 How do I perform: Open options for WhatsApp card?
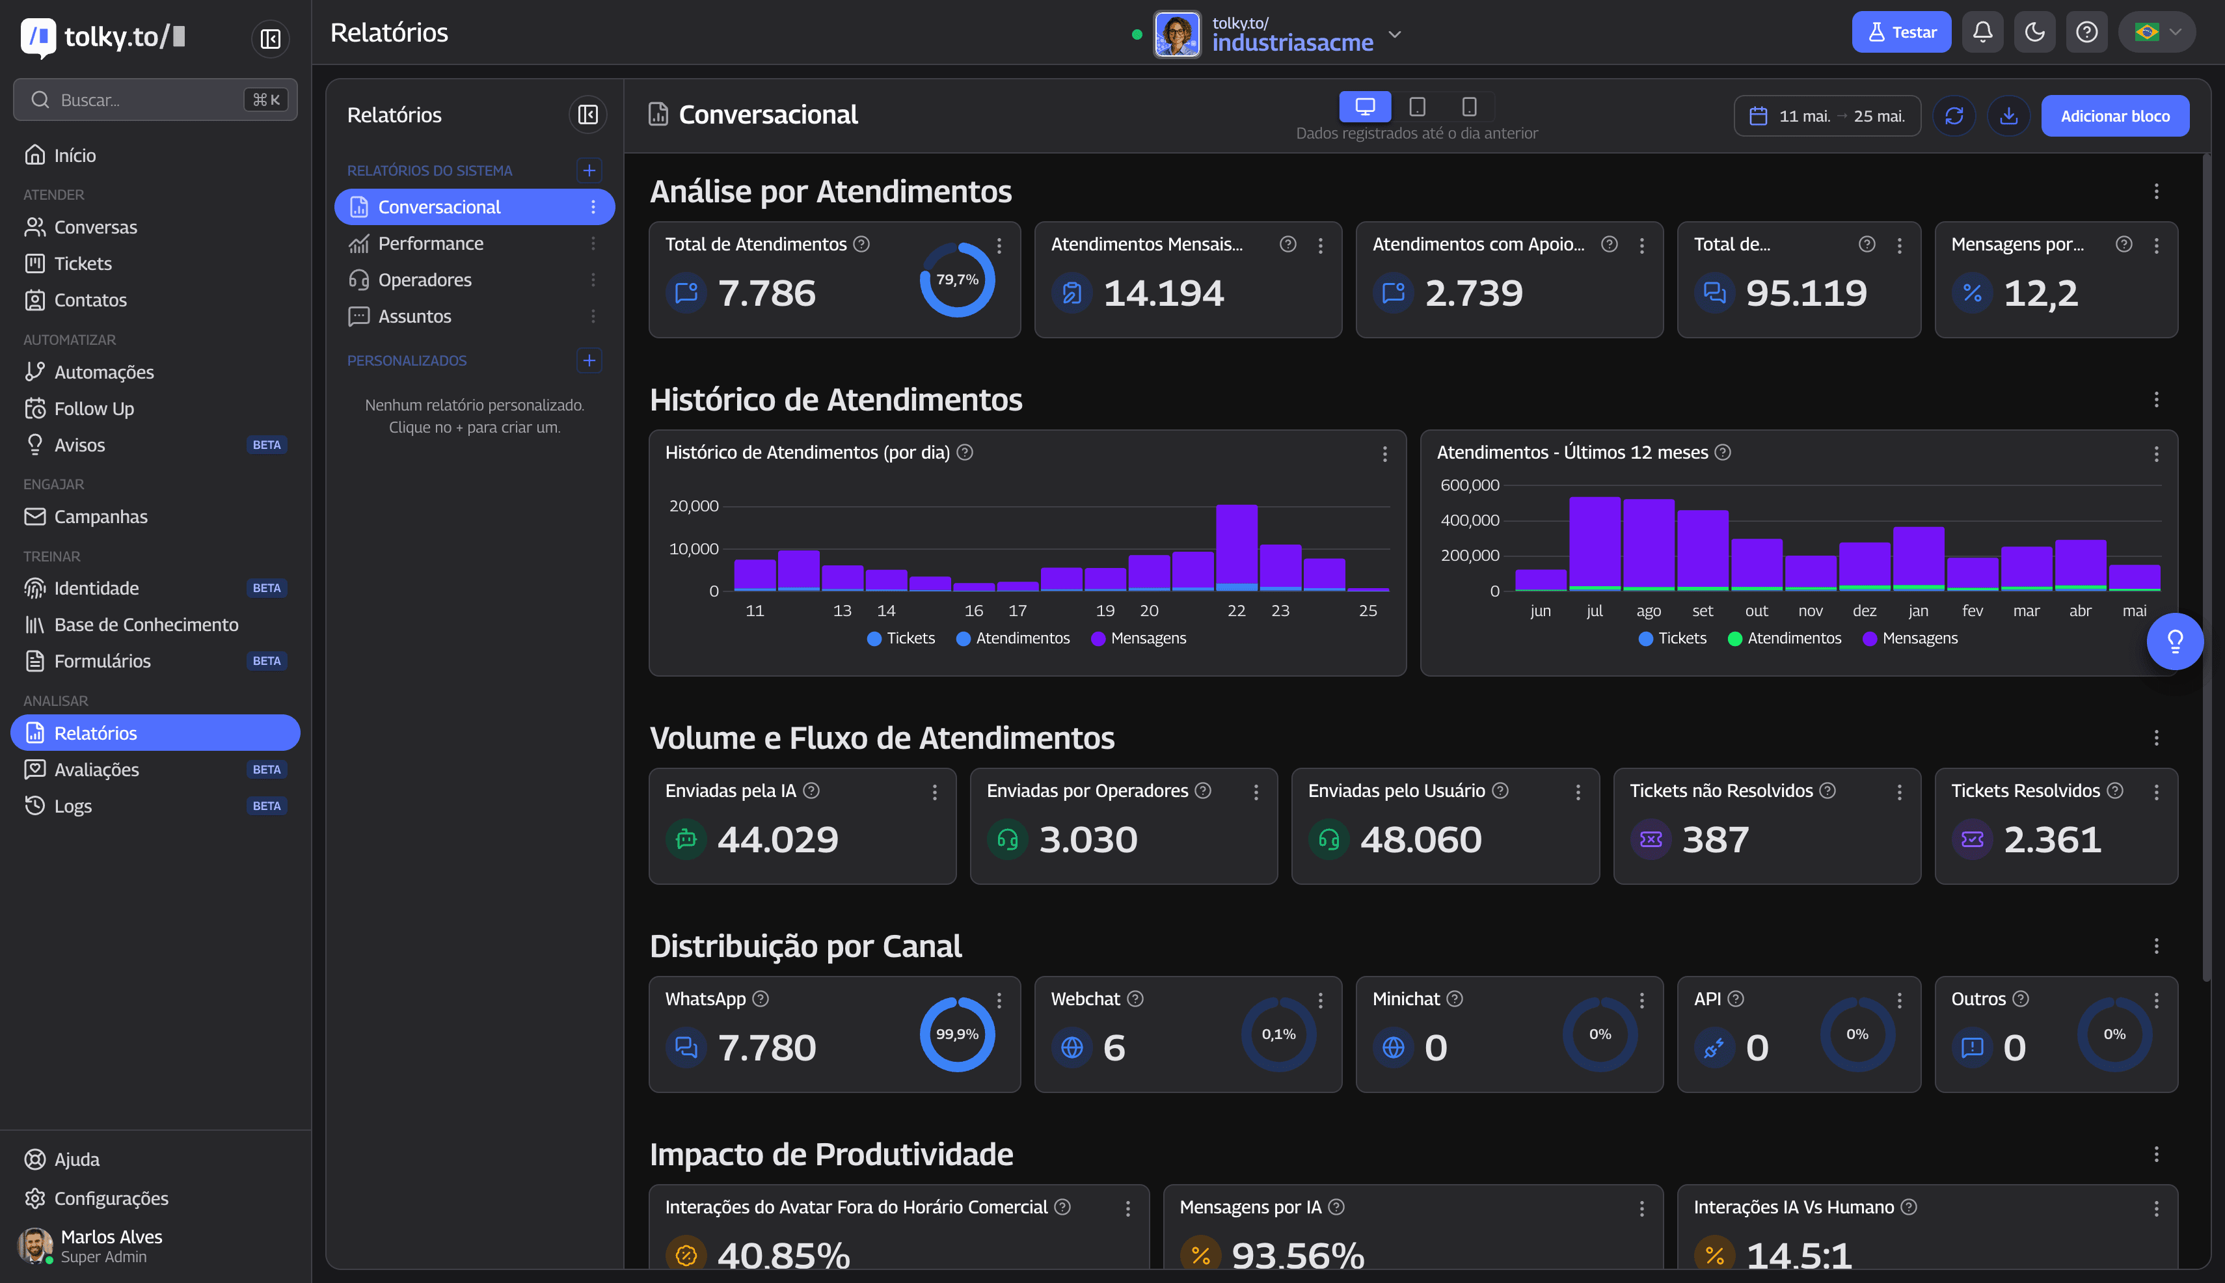(999, 1000)
